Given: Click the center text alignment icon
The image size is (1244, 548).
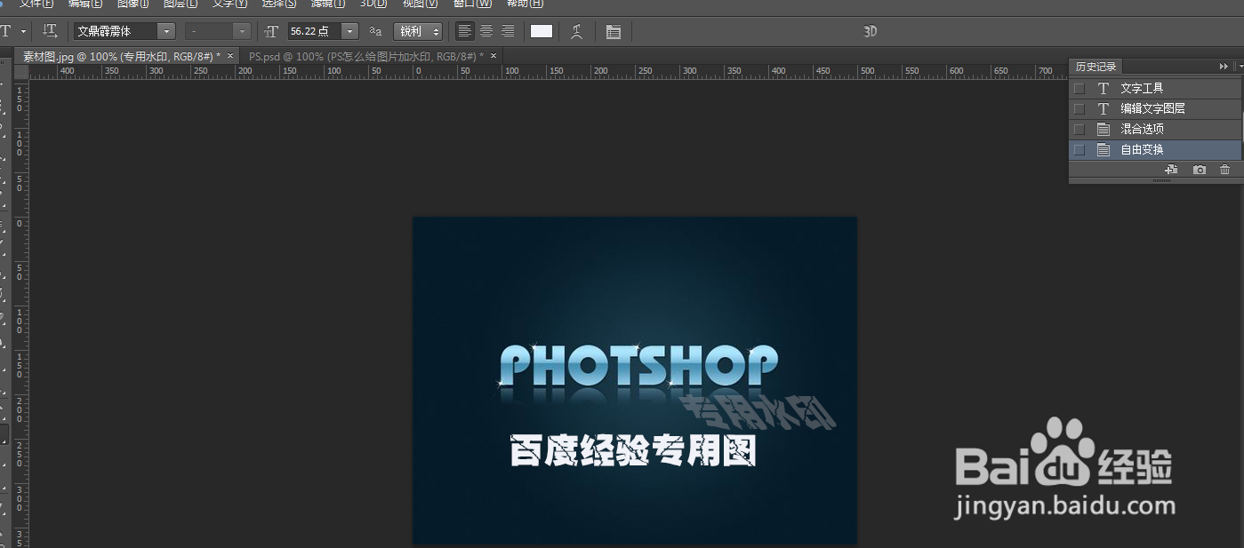Looking at the screenshot, I should click(486, 31).
